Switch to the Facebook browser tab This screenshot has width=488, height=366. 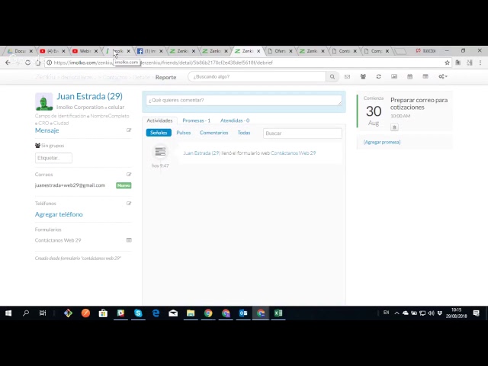tap(149, 51)
